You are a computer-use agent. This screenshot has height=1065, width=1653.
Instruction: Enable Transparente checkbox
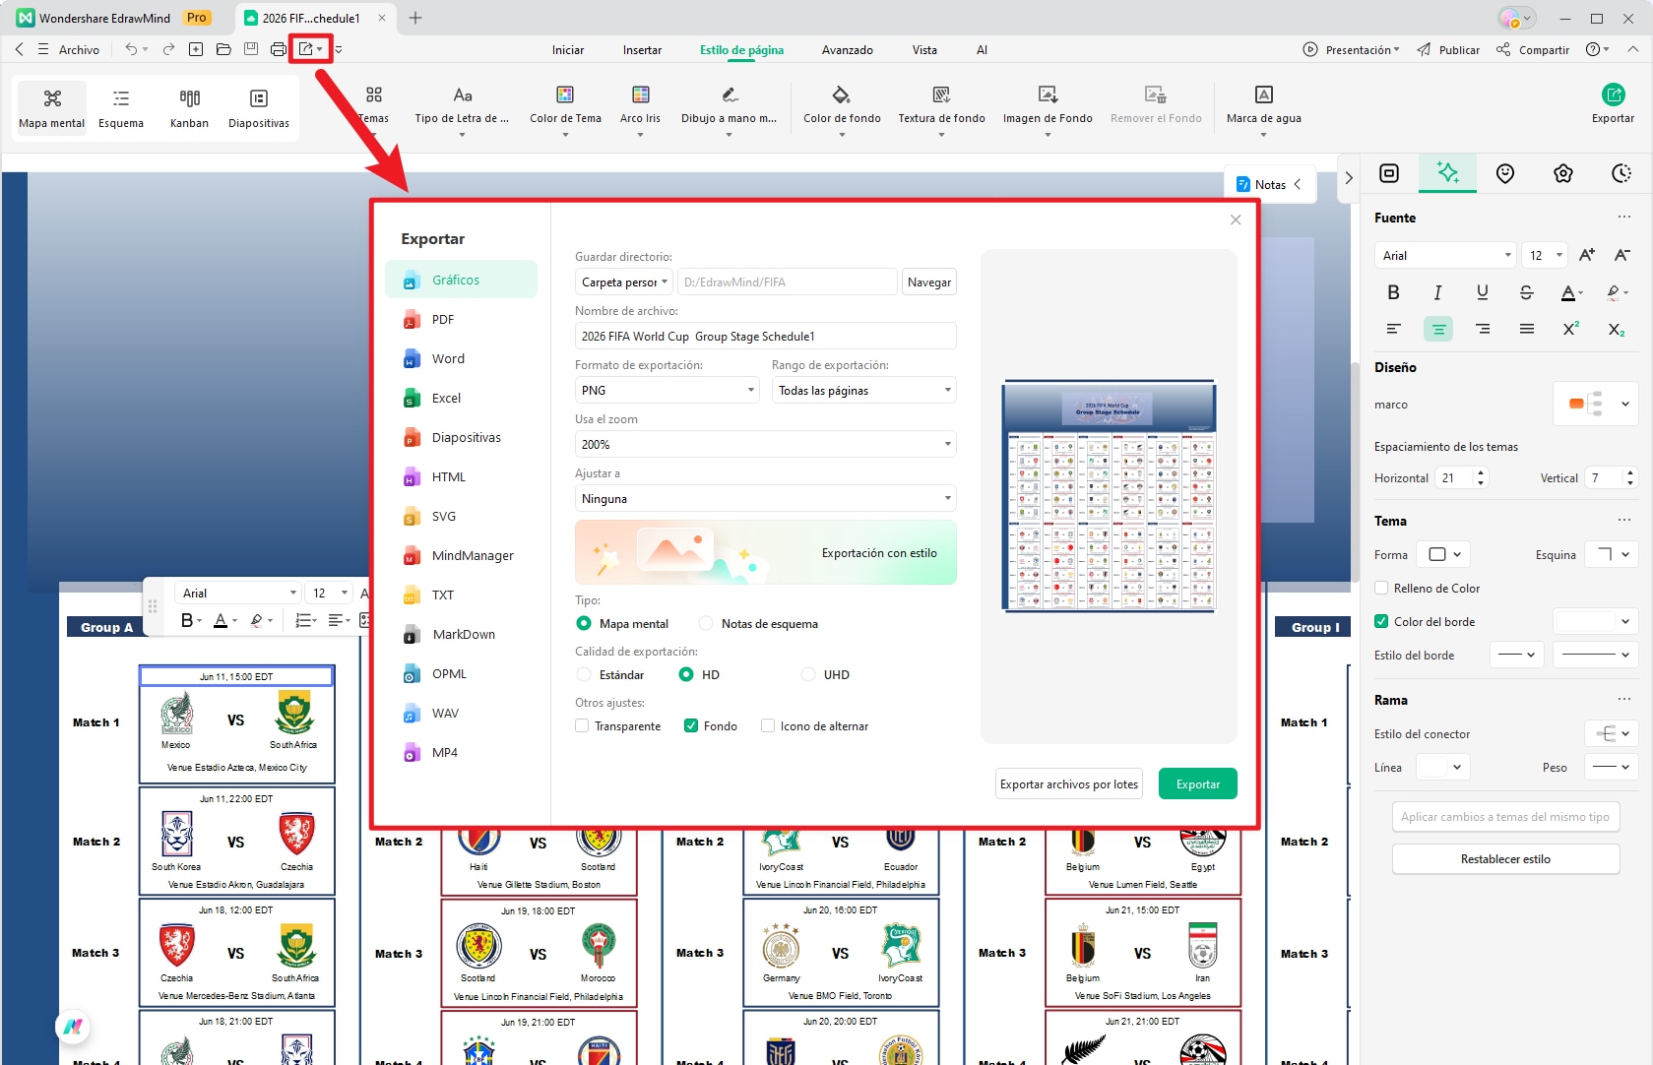coord(582,725)
